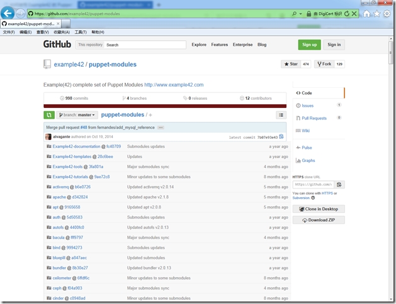Star the puppet-modules repository
This screenshot has width=396, height=304.
(291, 64)
